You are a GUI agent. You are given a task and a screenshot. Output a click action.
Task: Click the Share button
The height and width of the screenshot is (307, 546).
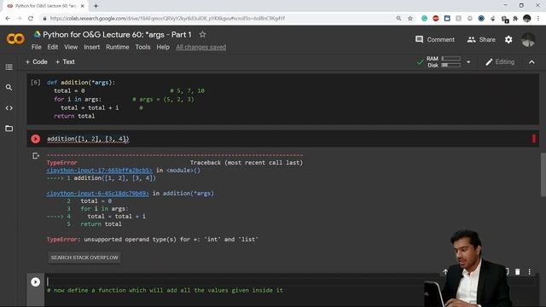click(481, 40)
